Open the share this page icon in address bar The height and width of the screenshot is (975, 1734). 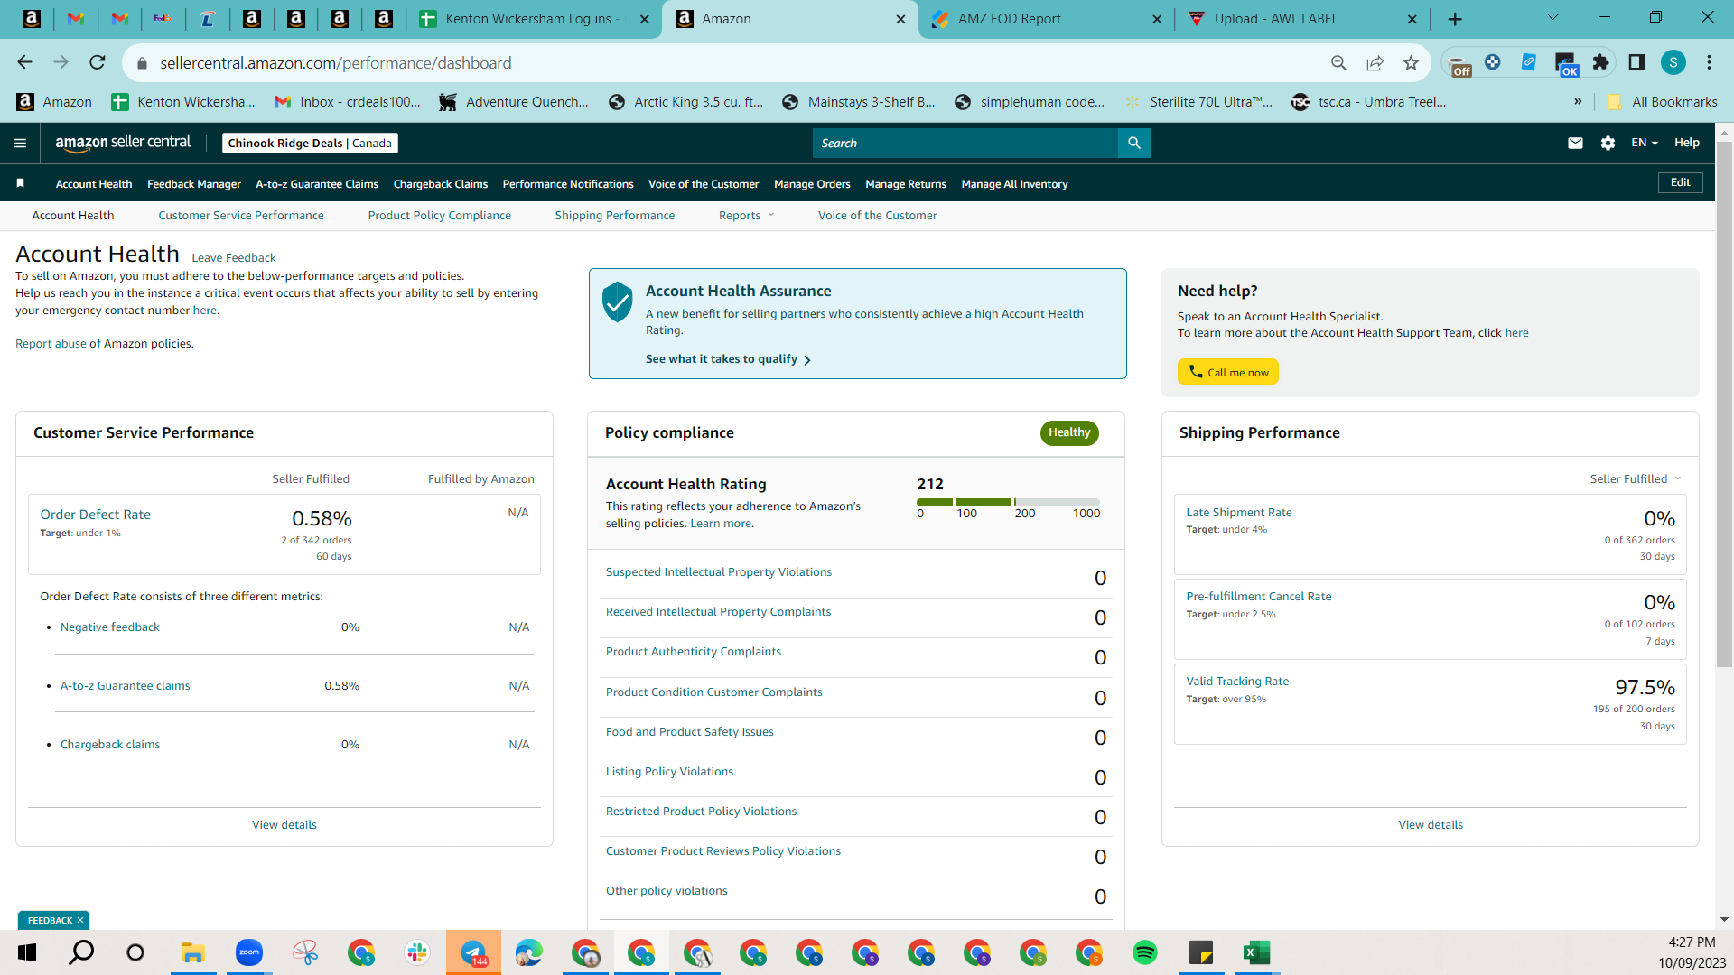(1375, 62)
